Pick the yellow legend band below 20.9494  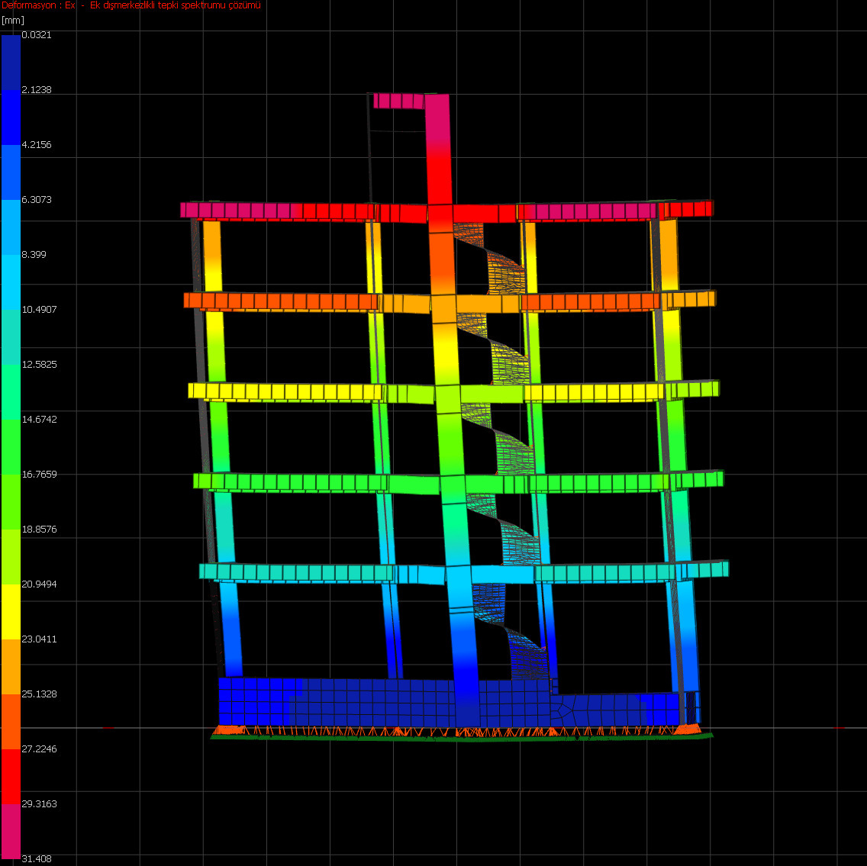click(11, 611)
